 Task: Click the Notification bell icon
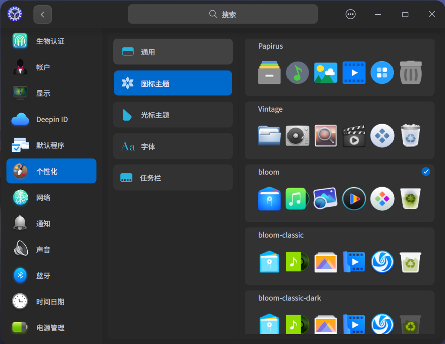[x=20, y=224]
